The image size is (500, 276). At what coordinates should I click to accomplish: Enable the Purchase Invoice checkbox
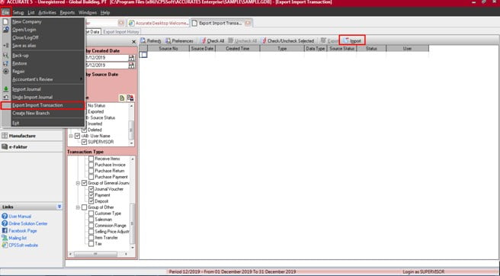coord(91,165)
